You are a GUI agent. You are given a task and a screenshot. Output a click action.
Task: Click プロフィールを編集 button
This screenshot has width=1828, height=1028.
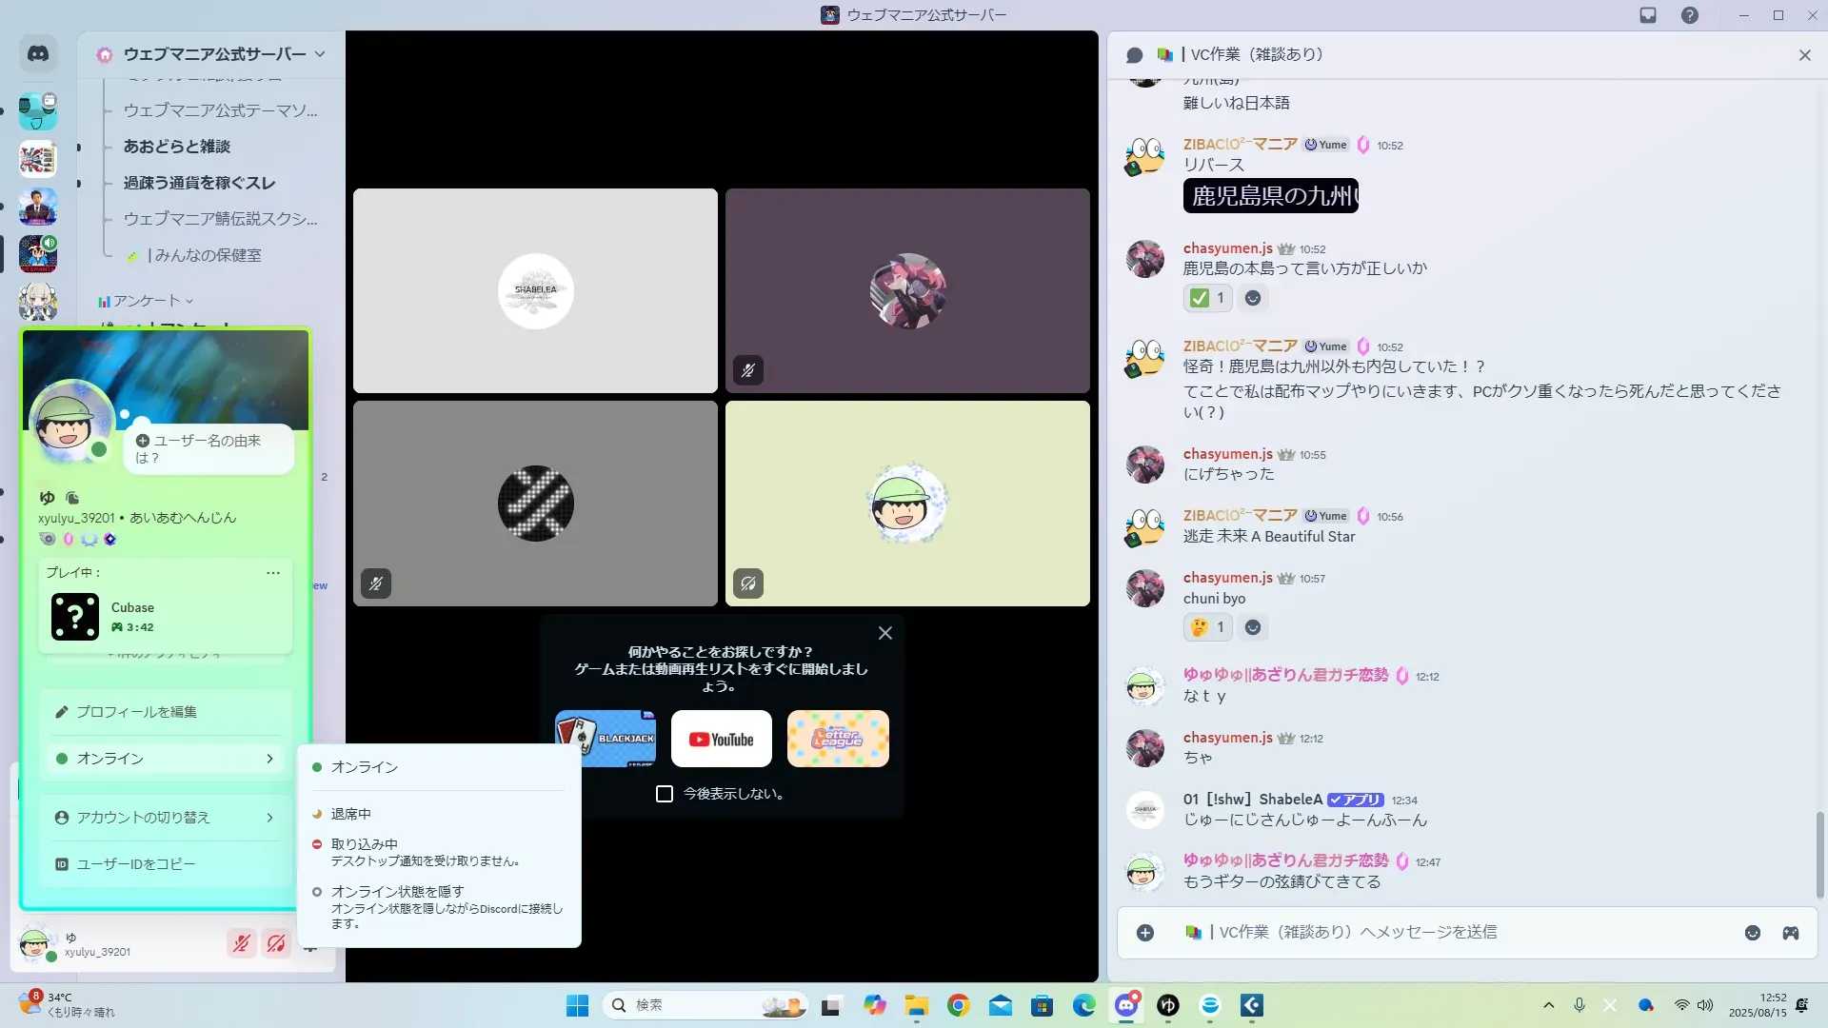click(x=136, y=712)
